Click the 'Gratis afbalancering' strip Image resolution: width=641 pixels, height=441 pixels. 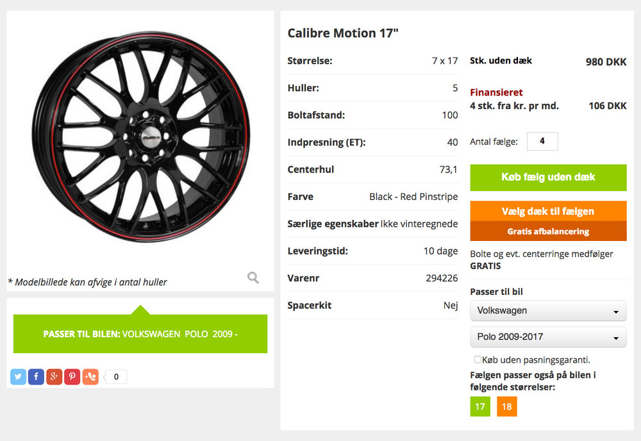[x=548, y=231]
